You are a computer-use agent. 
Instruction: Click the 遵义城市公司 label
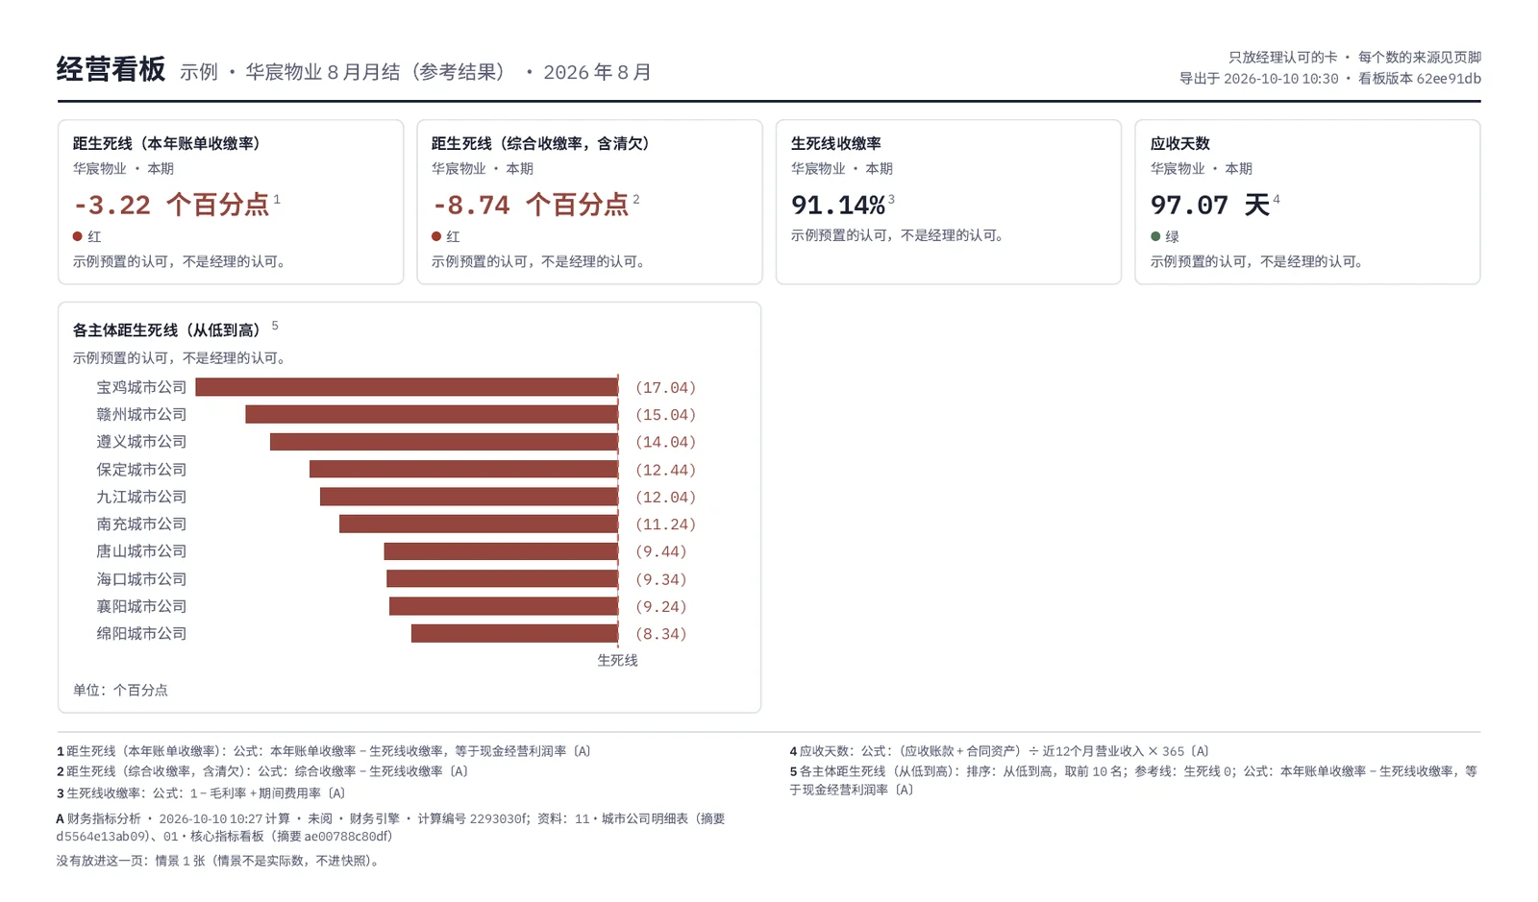141,442
